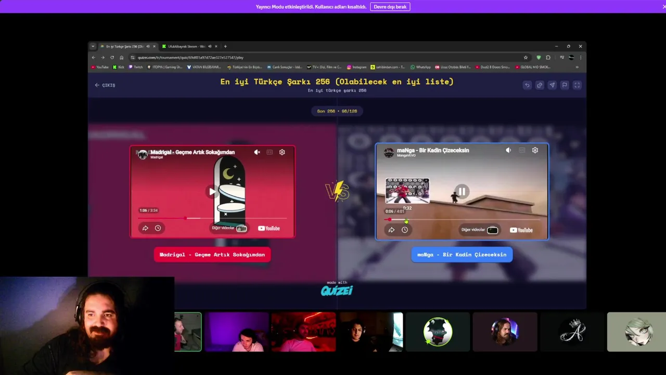
Task: Click the Son 256 • 98/128 badge
Action: coord(337,111)
